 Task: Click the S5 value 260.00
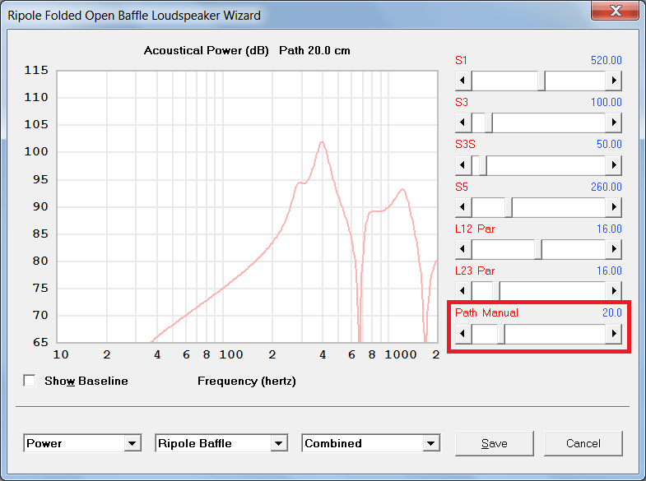606,187
